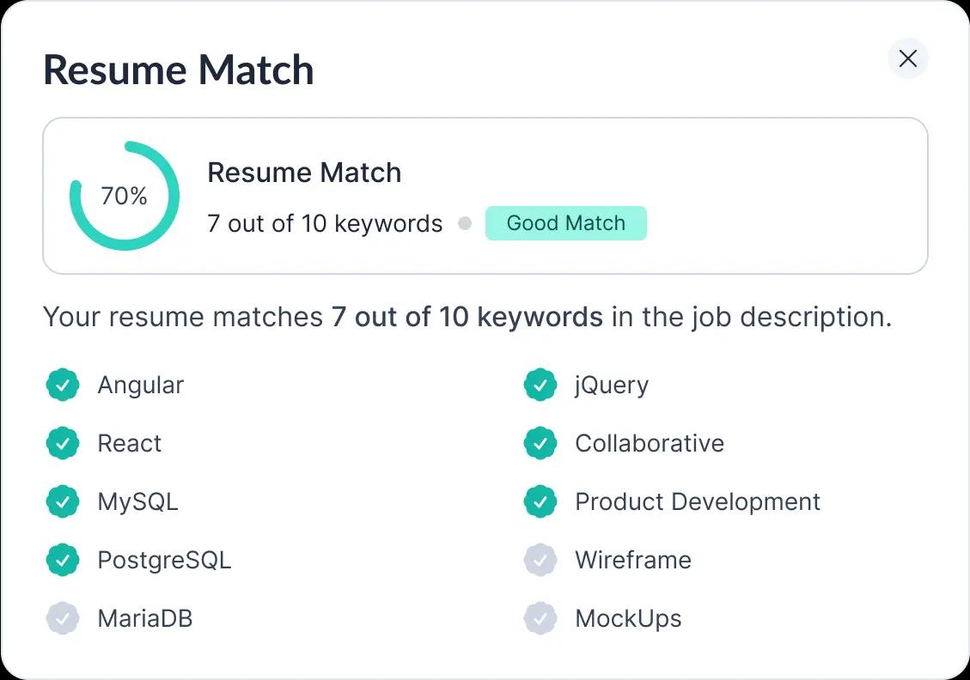Viewport: 970px width, 680px height.
Task: Select the MariaDB keyword label
Action: coord(145,619)
